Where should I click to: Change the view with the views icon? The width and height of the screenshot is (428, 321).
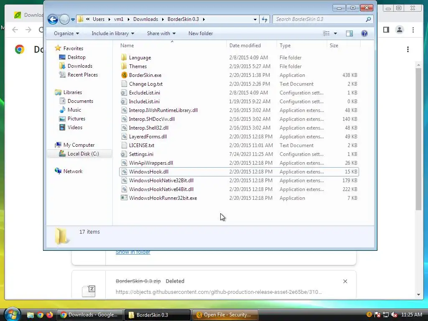tap(326, 33)
